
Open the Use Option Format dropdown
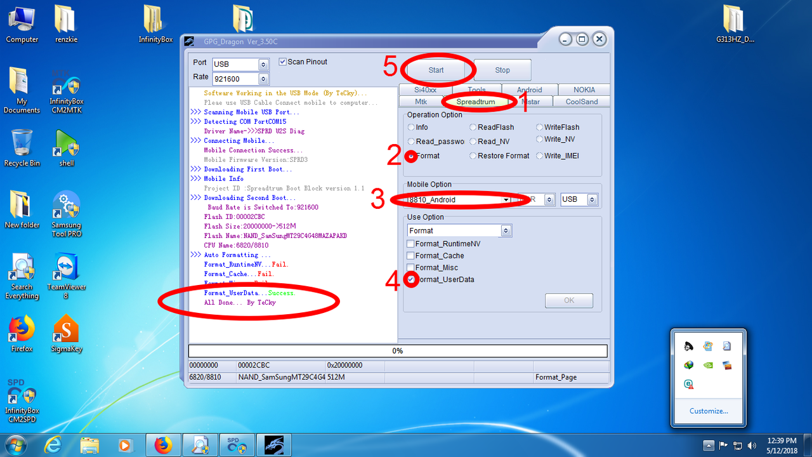click(x=506, y=230)
